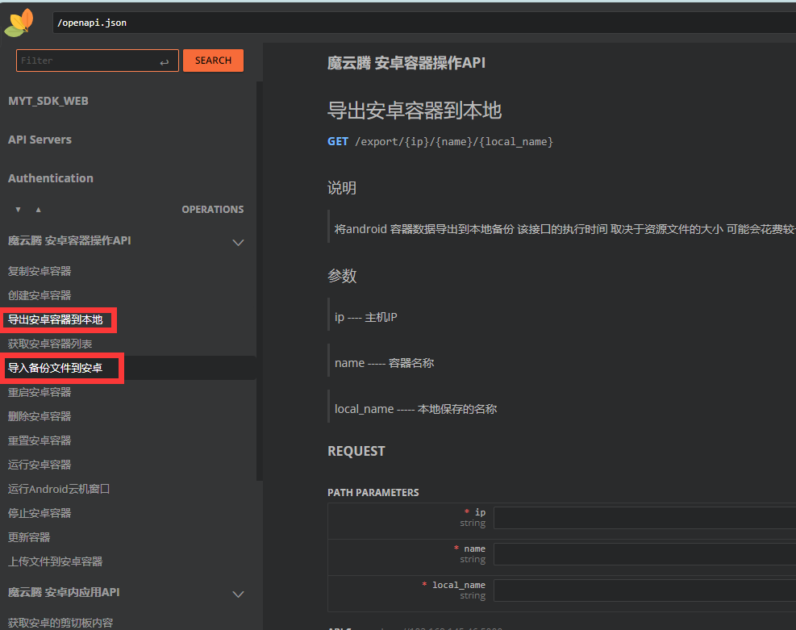Image resolution: width=796 pixels, height=630 pixels.
Task: Click the ip path parameter input
Action: point(644,517)
